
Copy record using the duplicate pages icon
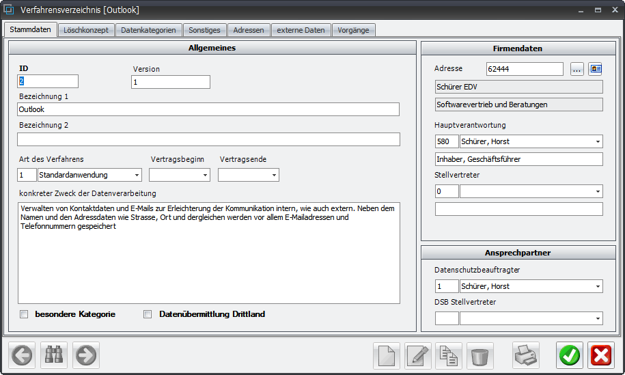coord(449,355)
